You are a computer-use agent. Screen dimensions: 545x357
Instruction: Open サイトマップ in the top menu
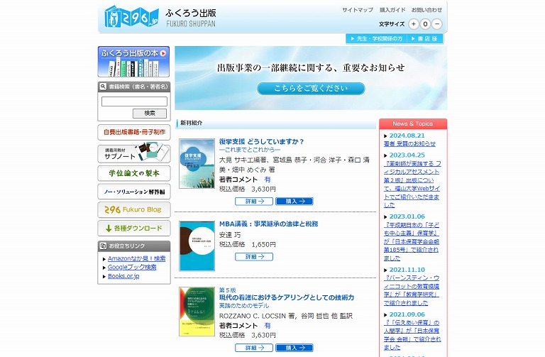click(x=357, y=10)
